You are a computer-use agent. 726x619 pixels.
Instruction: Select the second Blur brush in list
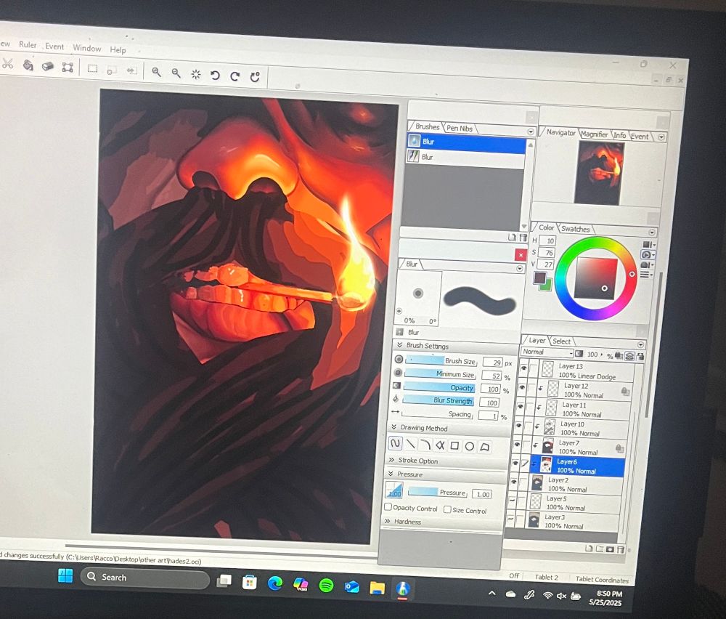coord(465,158)
